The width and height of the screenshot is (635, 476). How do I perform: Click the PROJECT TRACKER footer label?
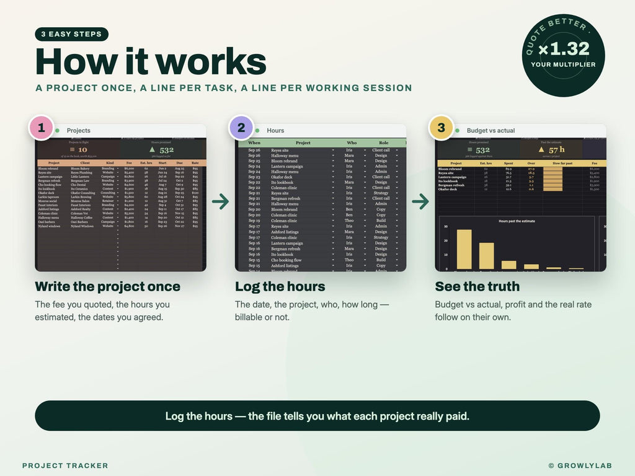[x=65, y=465]
